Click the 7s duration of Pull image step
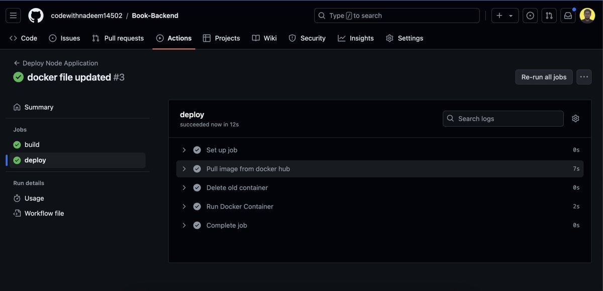The image size is (603, 291). 576,169
